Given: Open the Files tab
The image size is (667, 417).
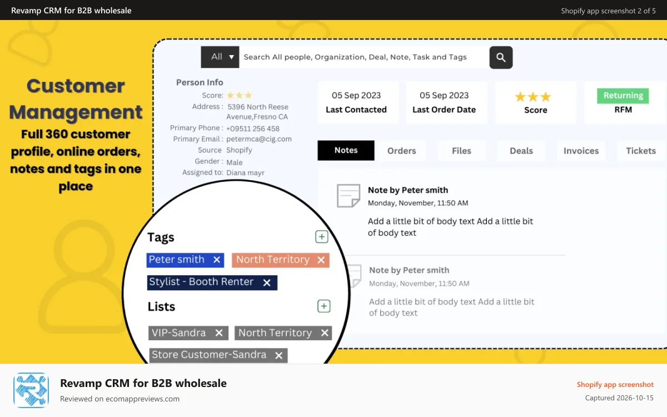Looking at the screenshot, I should (x=461, y=151).
